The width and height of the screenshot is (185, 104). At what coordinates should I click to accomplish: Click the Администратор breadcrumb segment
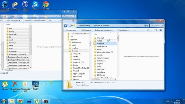click(84, 25)
